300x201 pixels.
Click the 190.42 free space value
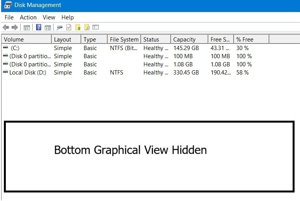pos(221,73)
